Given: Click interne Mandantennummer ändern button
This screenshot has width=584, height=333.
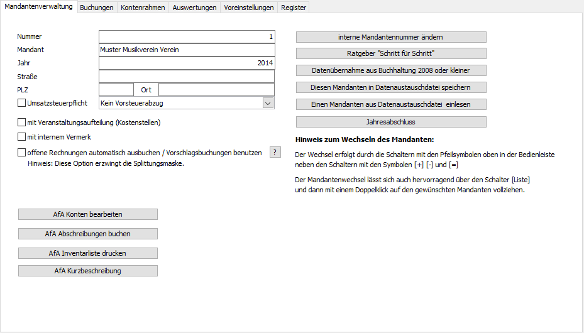Looking at the screenshot, I should tap(391, 37).
